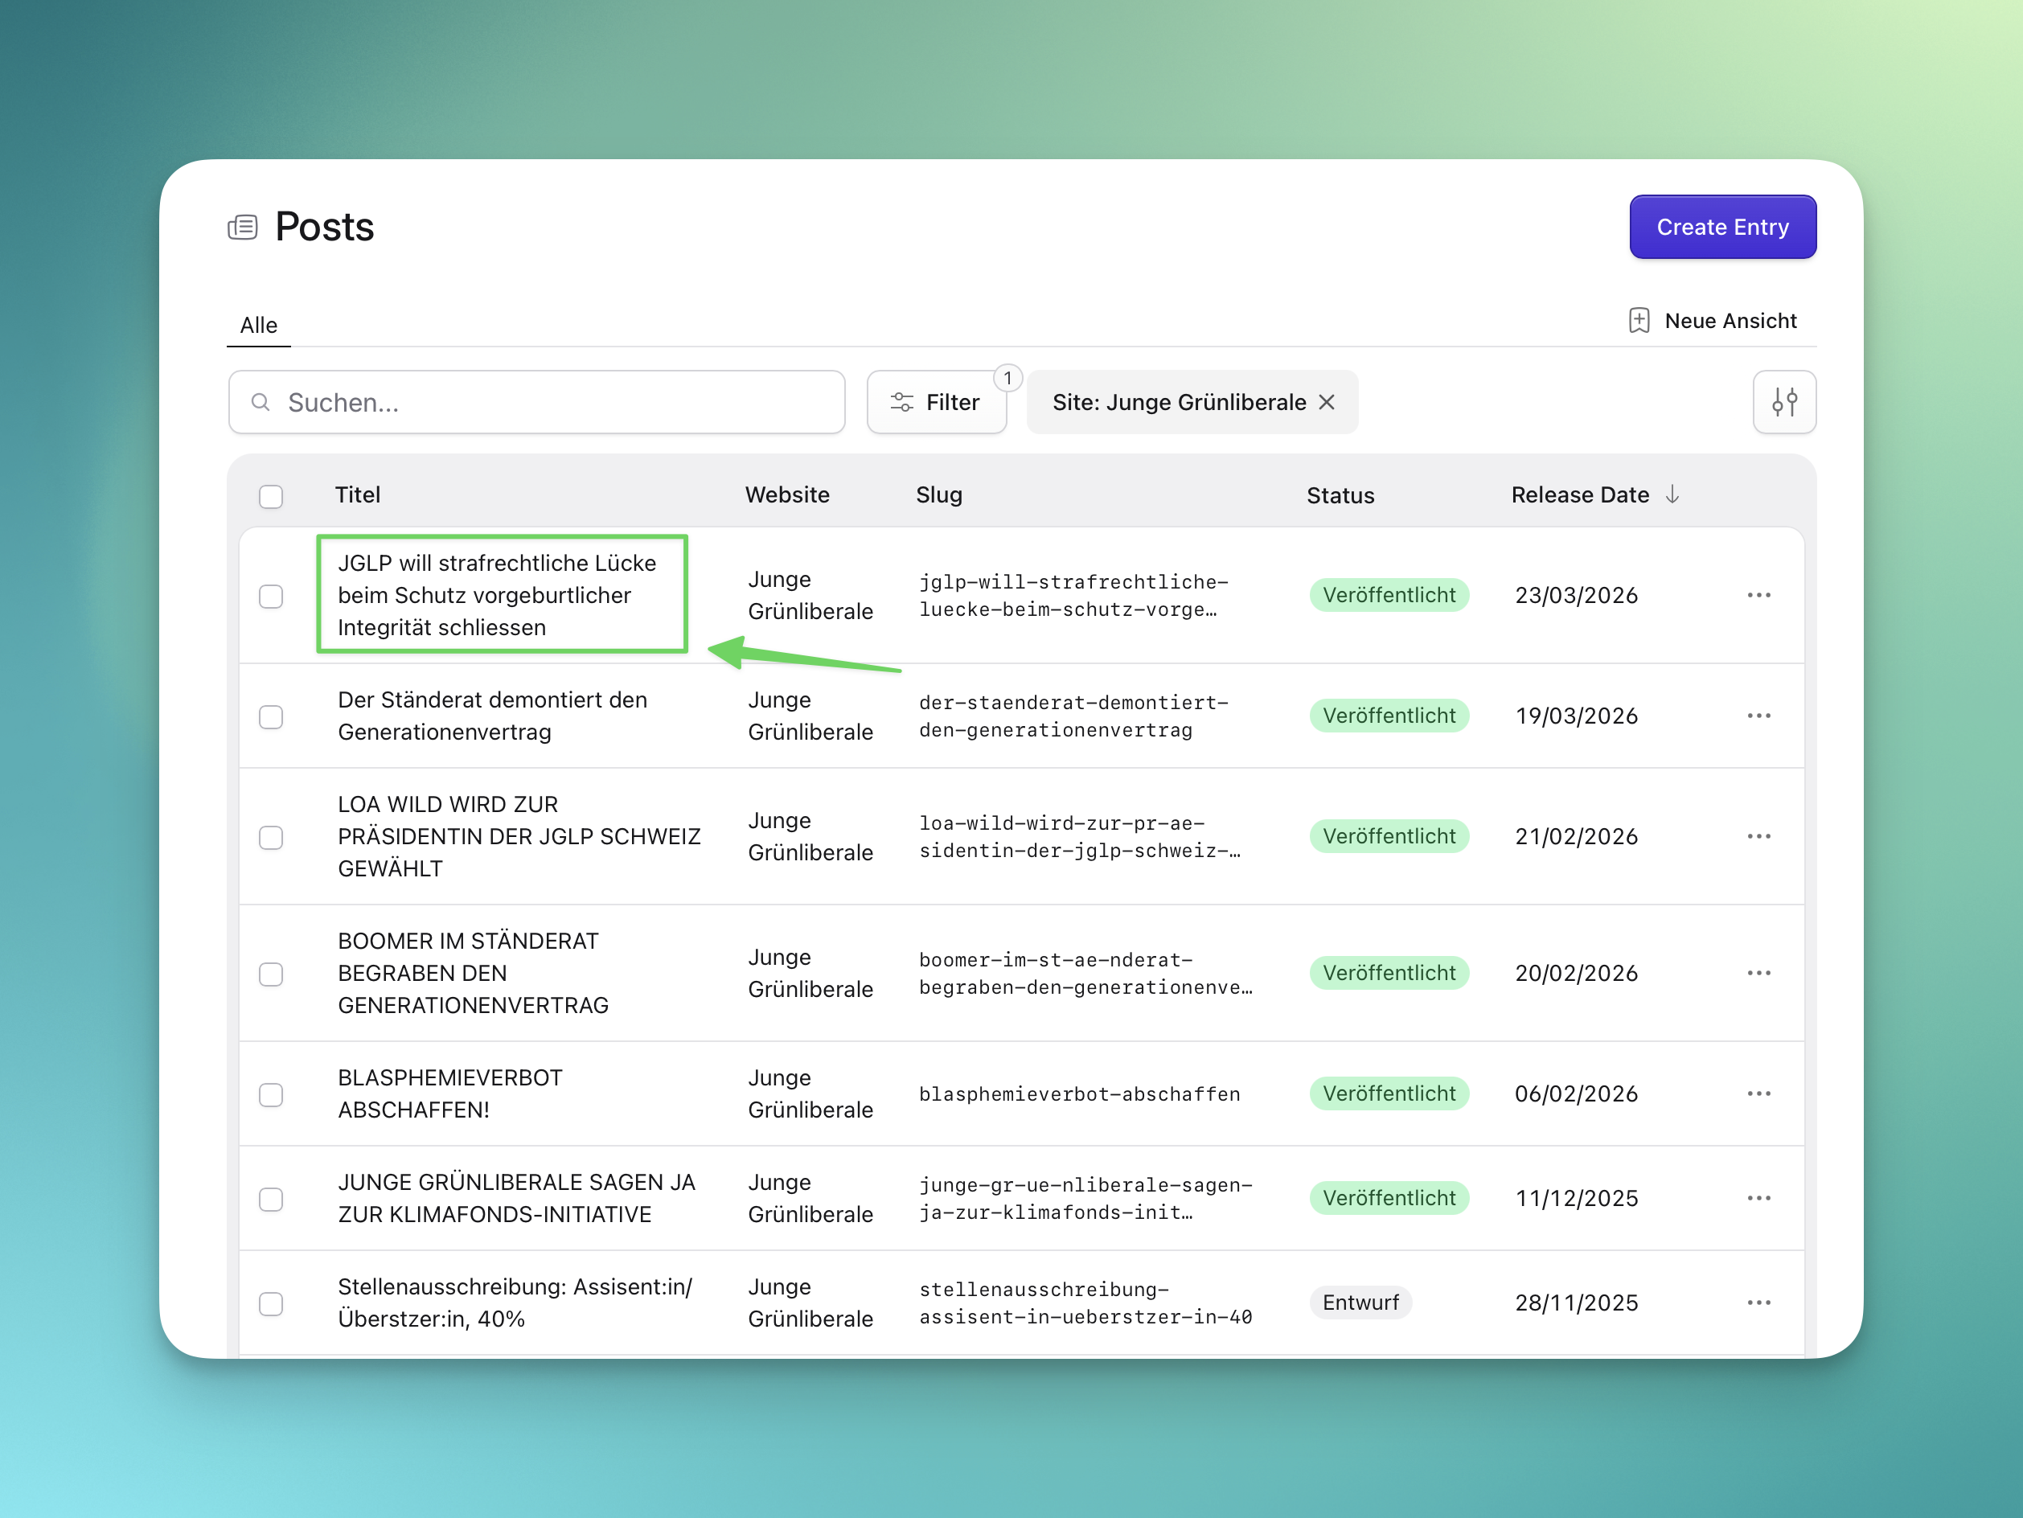
Task: Open post BLASPHEMIEVERBOT ABSCHAFFEN!
Action: [449, 1093]
